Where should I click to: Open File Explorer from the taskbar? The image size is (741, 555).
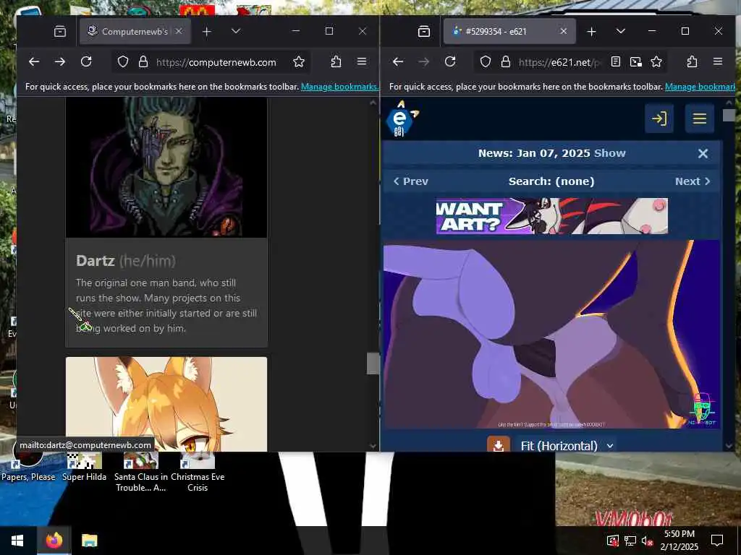tap(89, 541)
